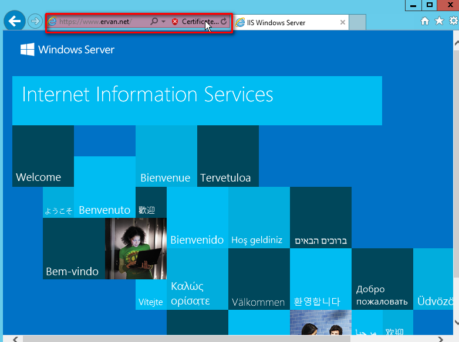Viewport: 459px width, 342px height.
Task: Click the search magnifier in address bar
Action: point(154,21)
